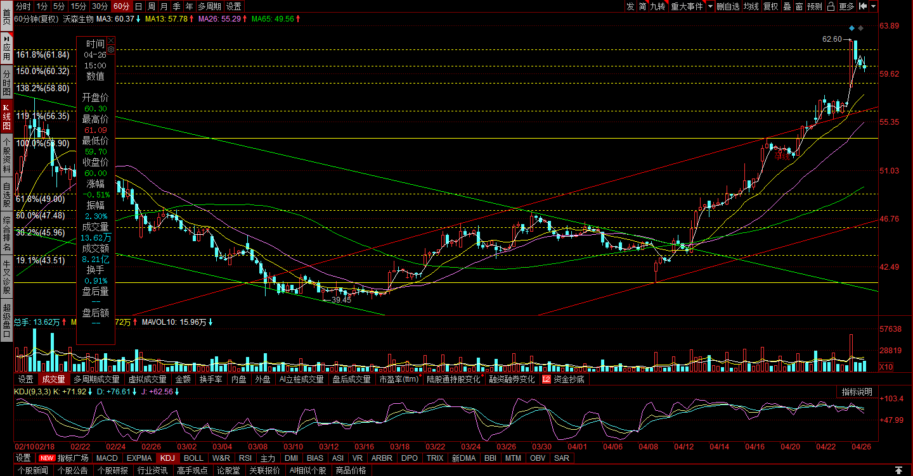Click the 简 toolbar button
The width and height of the screenshot is (913, 476).
tap(643, 6)
